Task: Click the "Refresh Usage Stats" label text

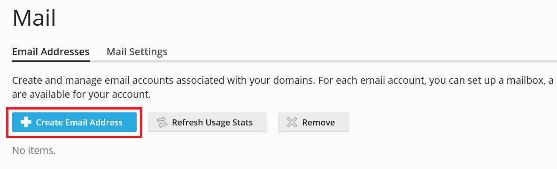Action: (212, 123)
